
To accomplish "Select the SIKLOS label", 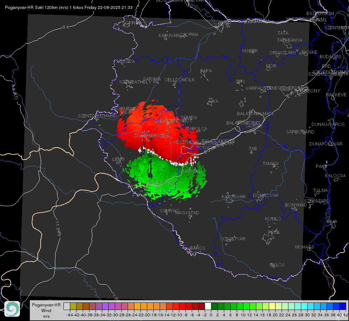I will point(277,265).
